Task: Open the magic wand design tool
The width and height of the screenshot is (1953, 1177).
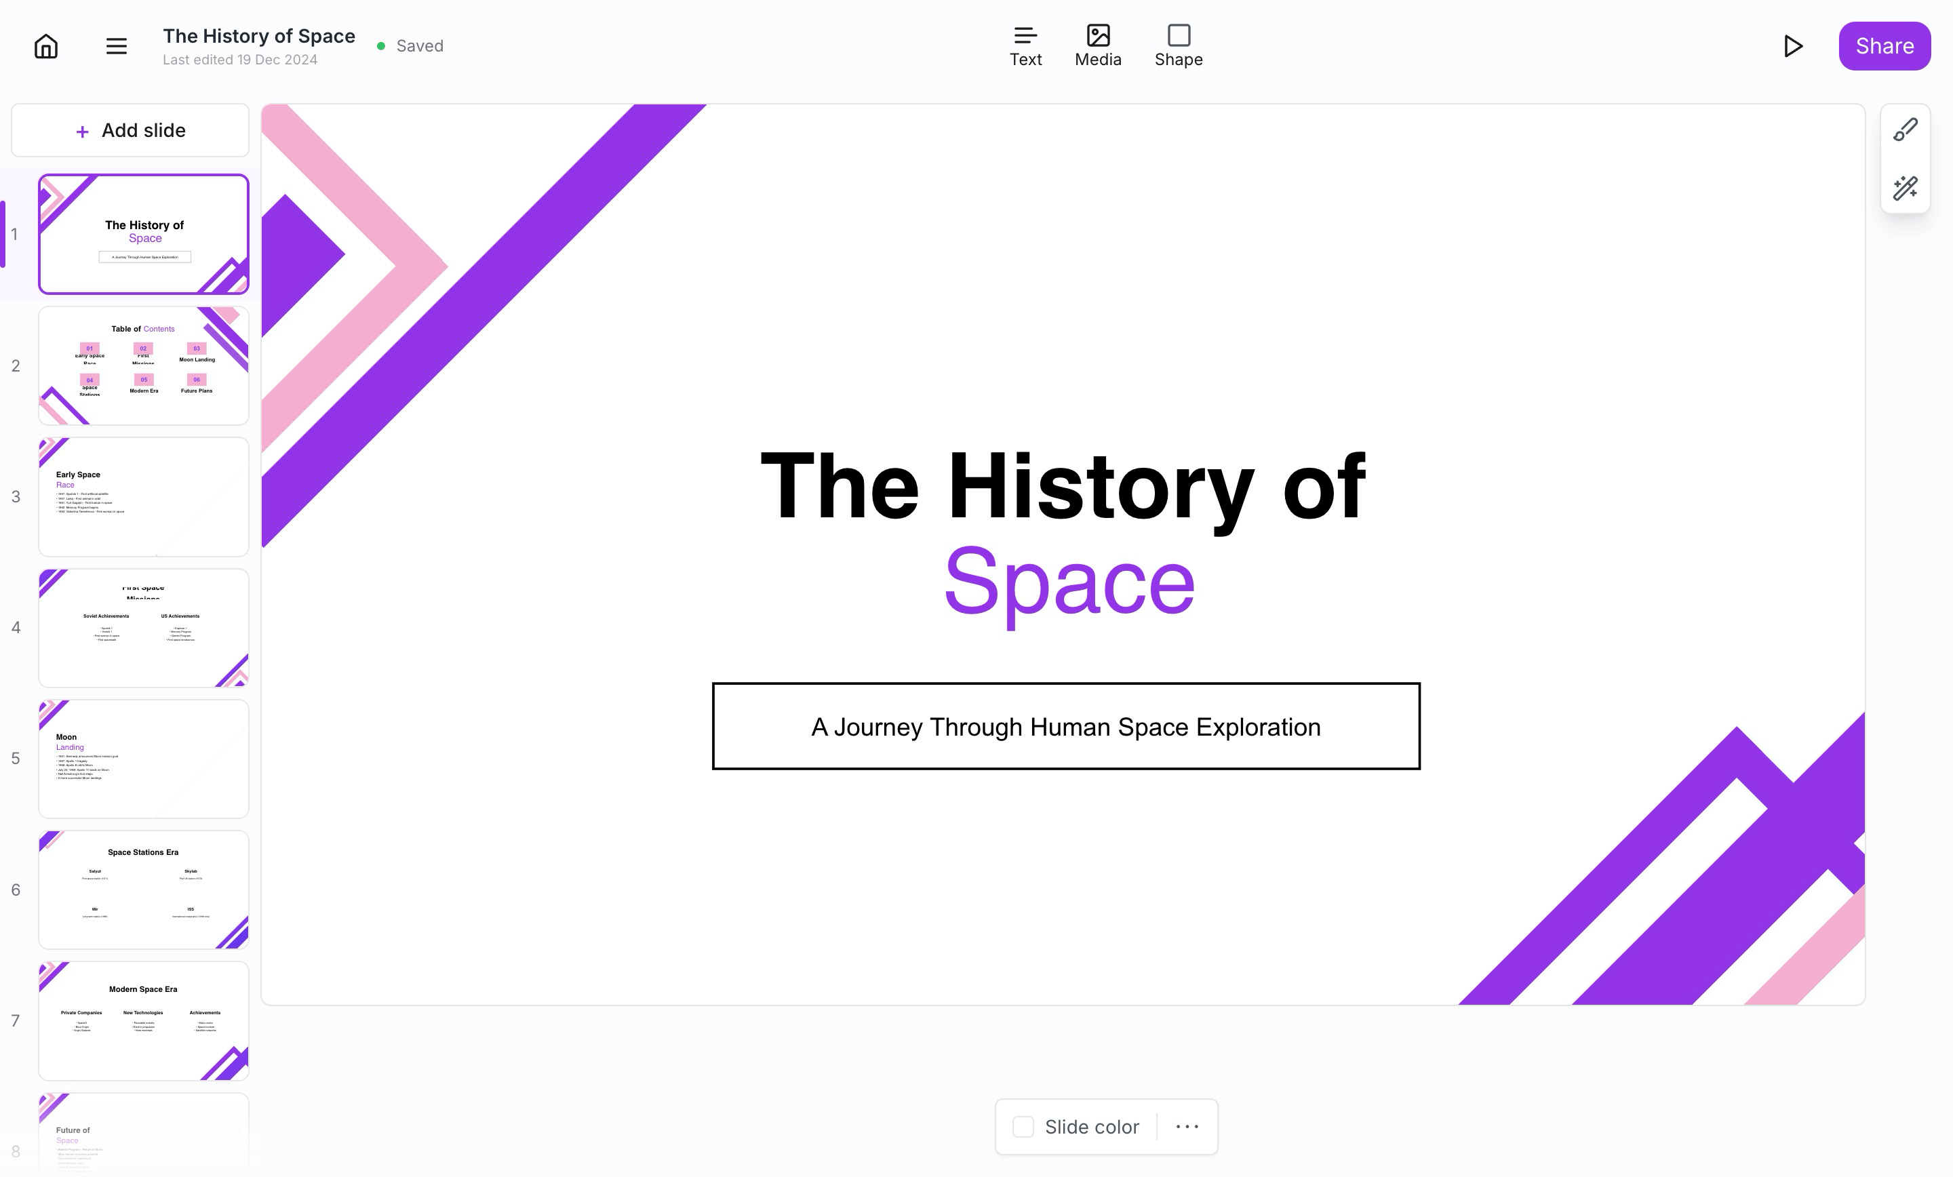Action: tap(1906, 188)
